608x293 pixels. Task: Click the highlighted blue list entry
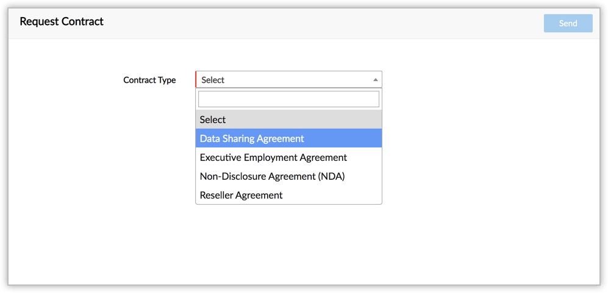click(288, 138)
